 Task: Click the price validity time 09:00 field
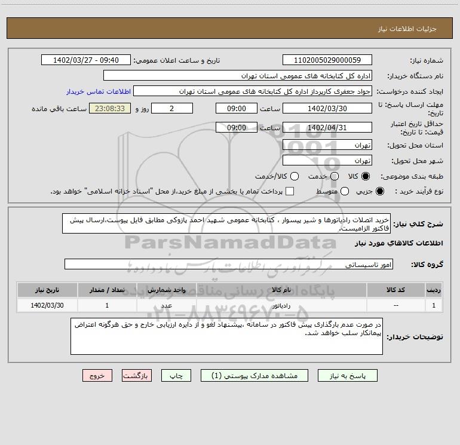pyautogui.click(x=237, y=127)
